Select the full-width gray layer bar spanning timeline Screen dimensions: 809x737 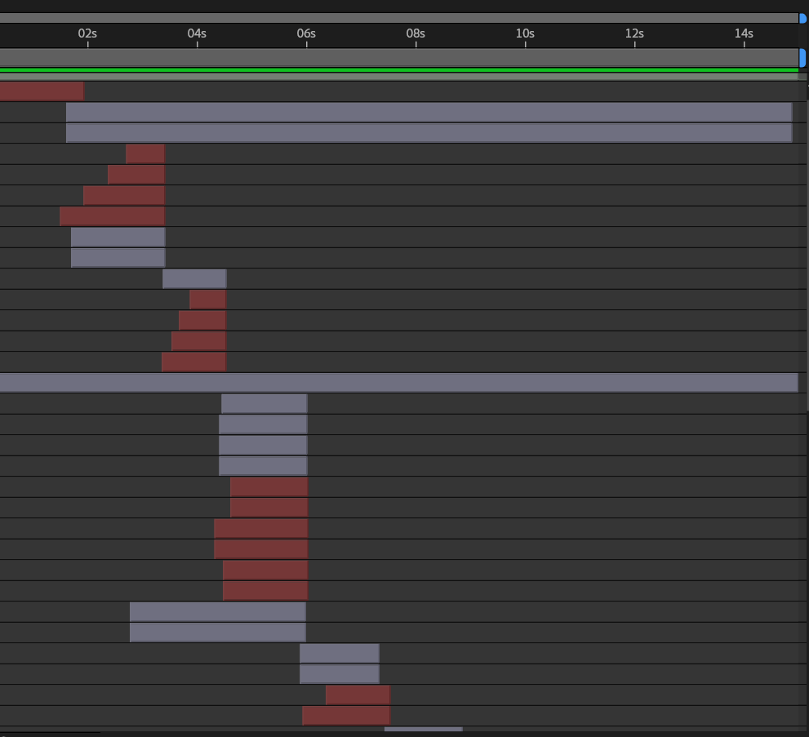click(x=398, y=383)
